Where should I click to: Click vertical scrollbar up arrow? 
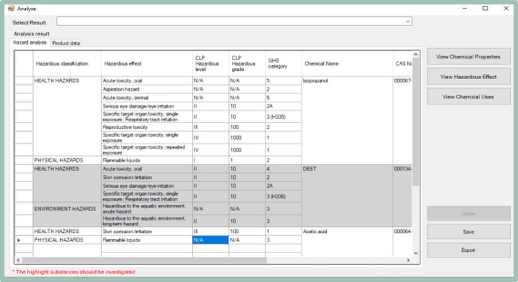(x=415, y=55)
